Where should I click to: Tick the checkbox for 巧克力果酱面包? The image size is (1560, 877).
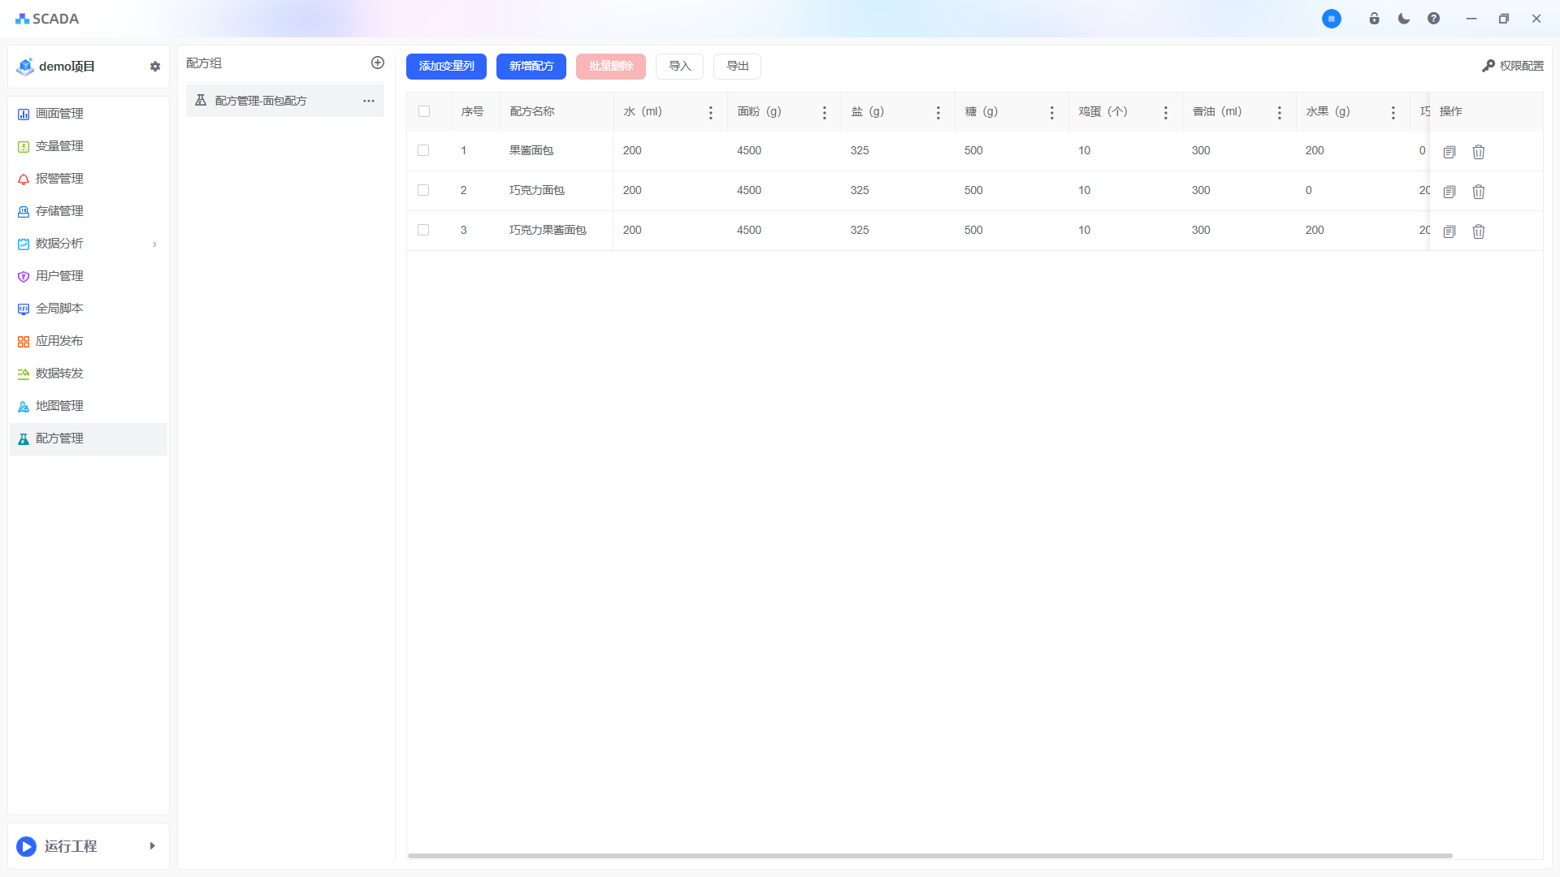click(423, 230)
